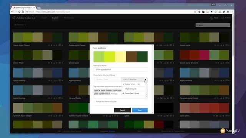
Task: Choose the checked 'Colour Sche...' library option
Action: (x=133, y=84)
